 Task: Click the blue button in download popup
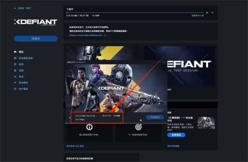click(155, 117)
